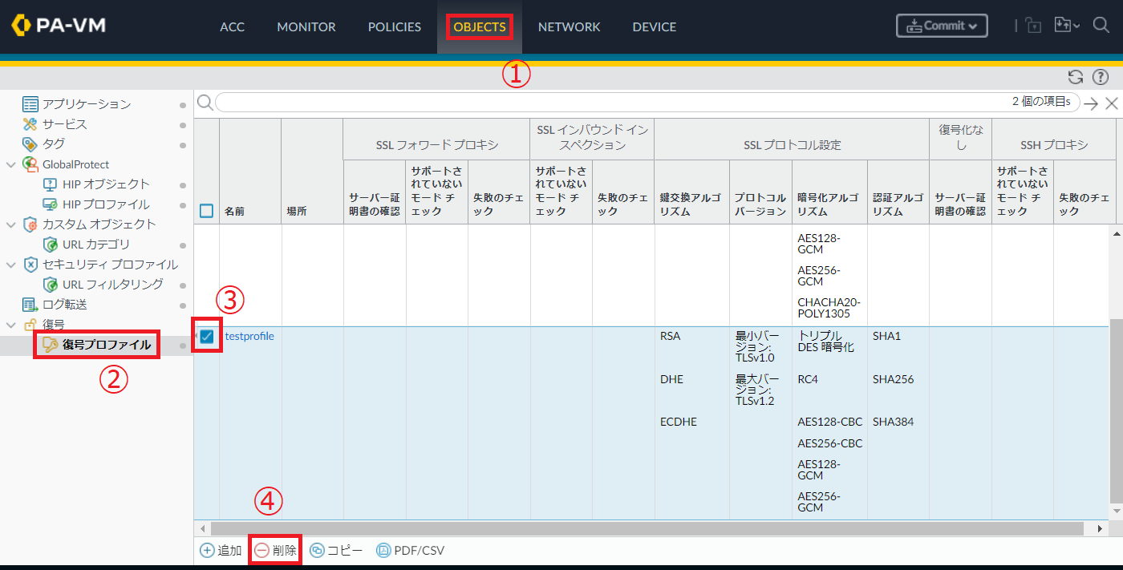Open the help question mark icon
This screenshot has height=570, width=1123.
[1101, 77]
